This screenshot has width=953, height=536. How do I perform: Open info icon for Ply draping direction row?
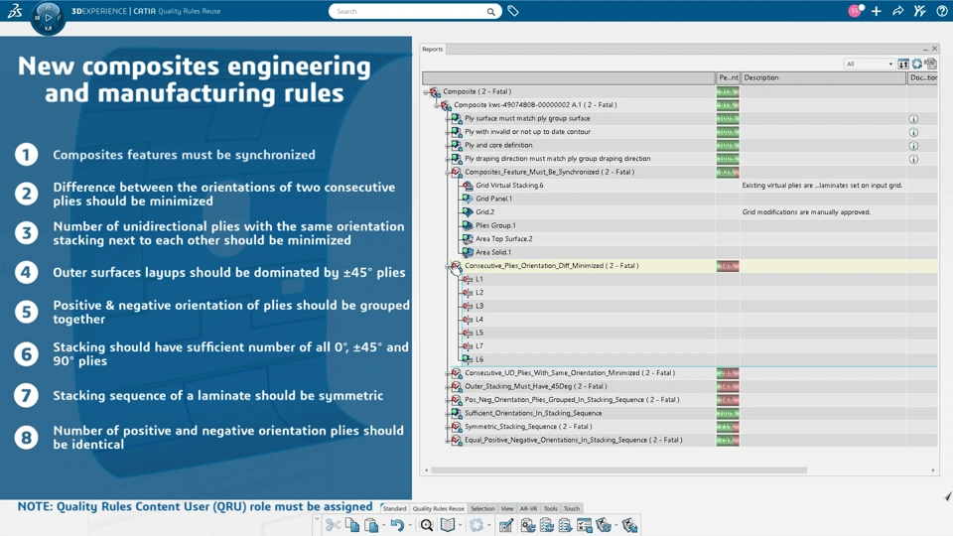click(913, 159)
